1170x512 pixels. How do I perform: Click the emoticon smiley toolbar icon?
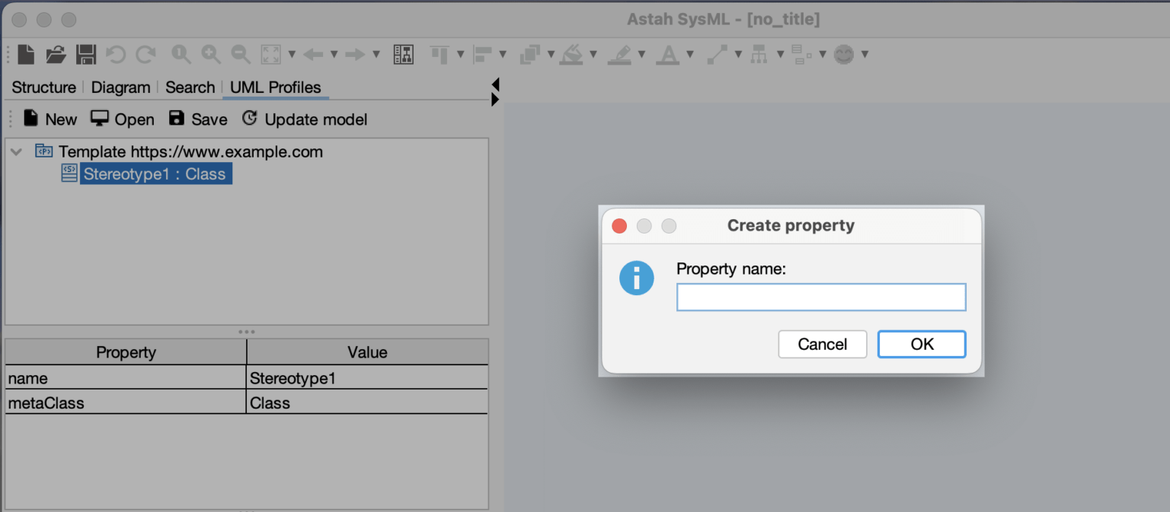coord(843,53)
